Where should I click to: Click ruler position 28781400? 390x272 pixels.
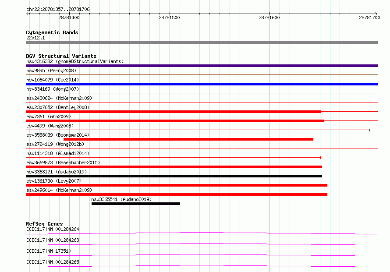[x=69, y=18]
